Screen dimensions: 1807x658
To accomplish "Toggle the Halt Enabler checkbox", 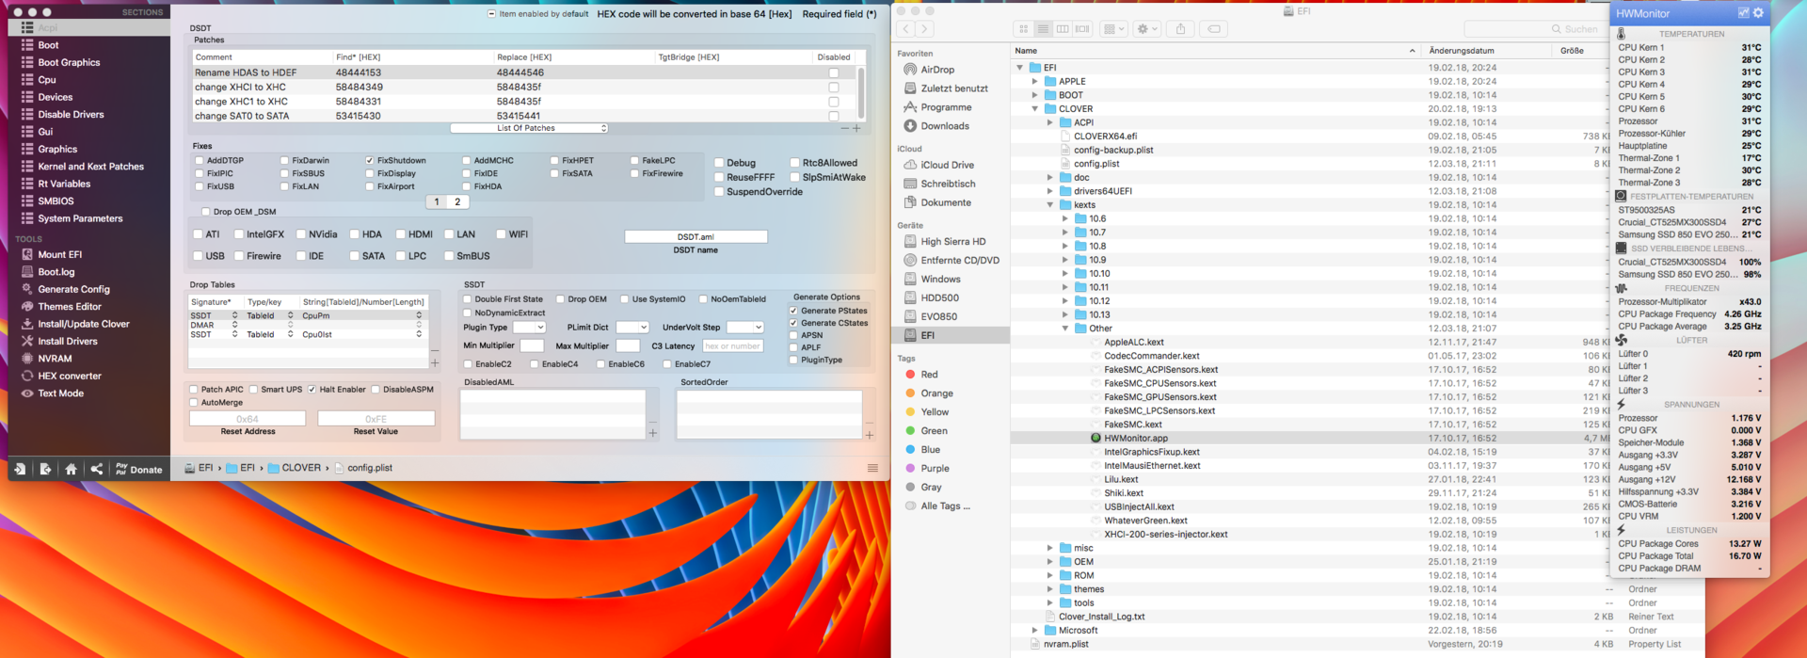I will pos(312,389).
